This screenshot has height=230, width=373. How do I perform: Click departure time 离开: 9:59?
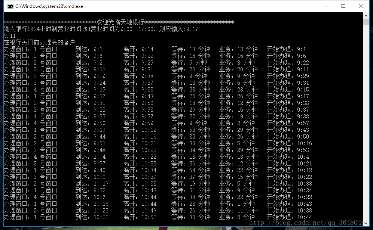point(138,123)
